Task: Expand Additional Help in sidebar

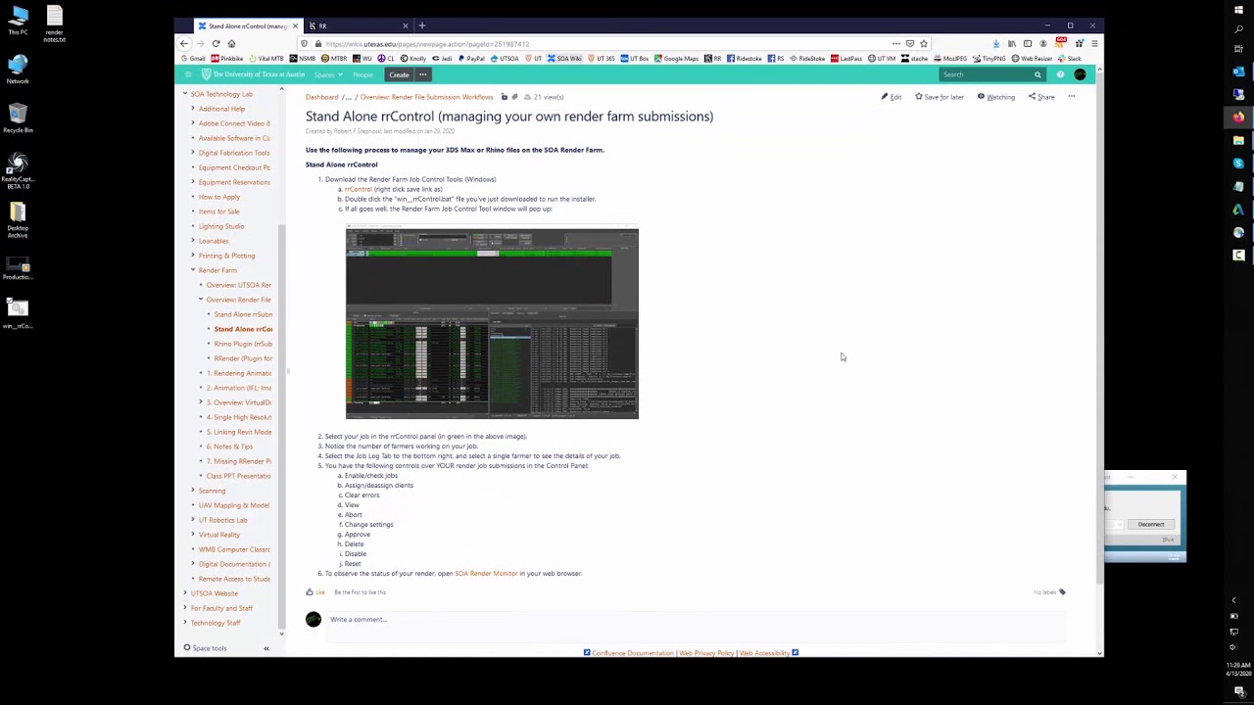Action: 193,109
